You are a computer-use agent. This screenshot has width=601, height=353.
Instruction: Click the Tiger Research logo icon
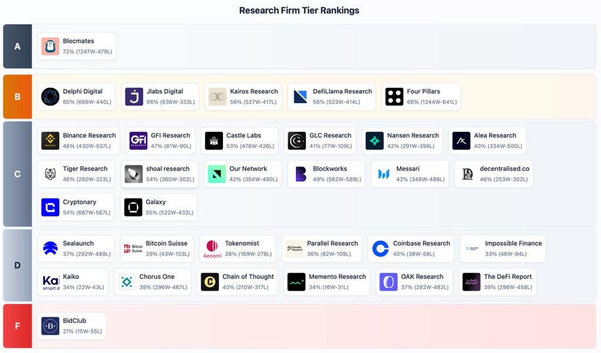pyautogui.click(x=50, y=174)
